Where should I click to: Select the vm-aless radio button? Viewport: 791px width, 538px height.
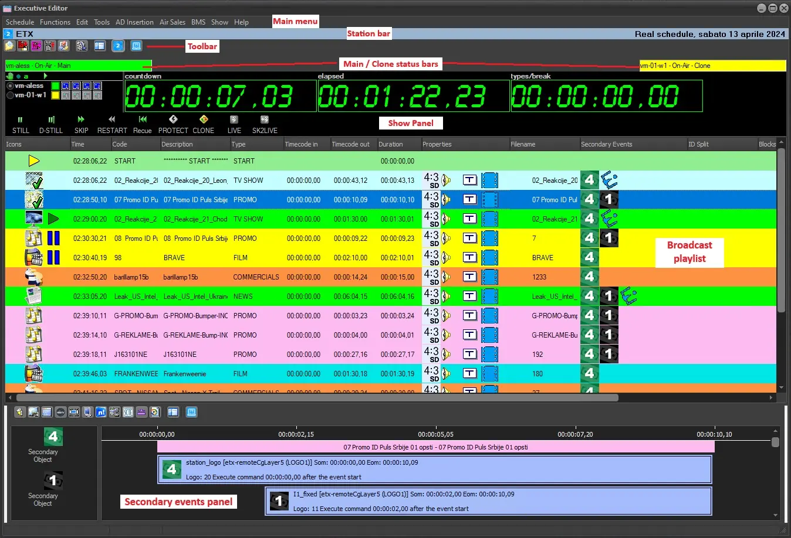pos(10,86)
